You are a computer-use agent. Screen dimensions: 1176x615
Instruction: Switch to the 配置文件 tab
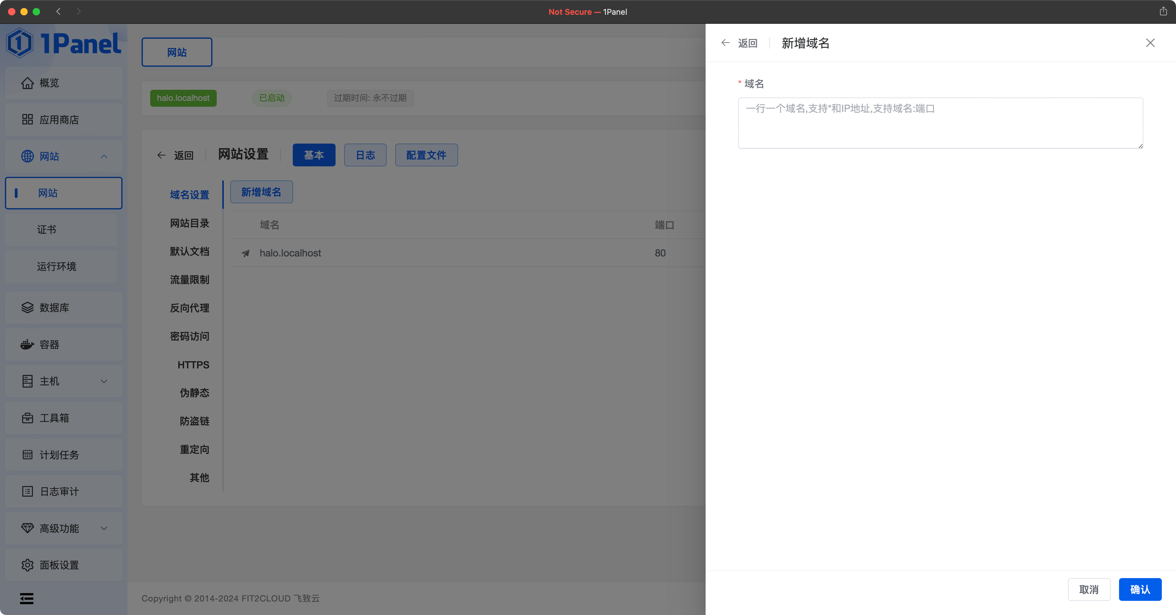[x=426, y=155]
